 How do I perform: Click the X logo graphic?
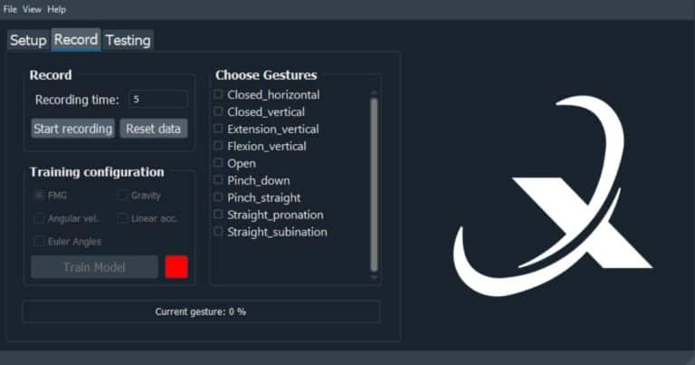tap(553, 197)
